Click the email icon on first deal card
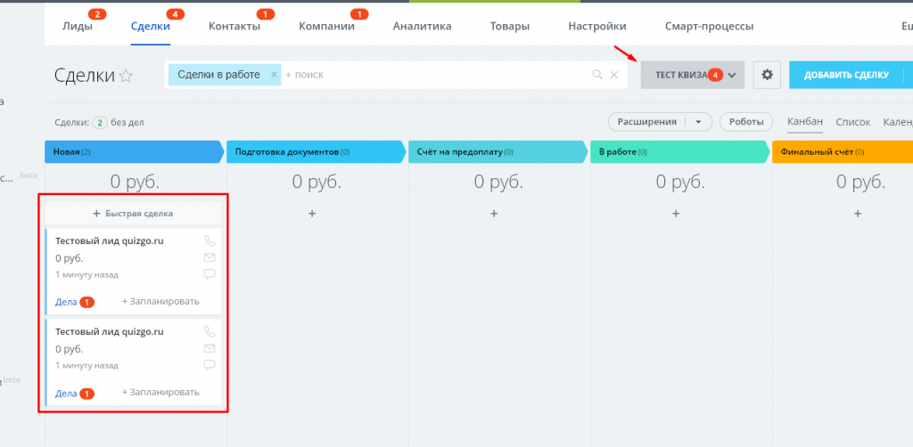The width and height of the screenshot is (913, 447). click(210, 257)
